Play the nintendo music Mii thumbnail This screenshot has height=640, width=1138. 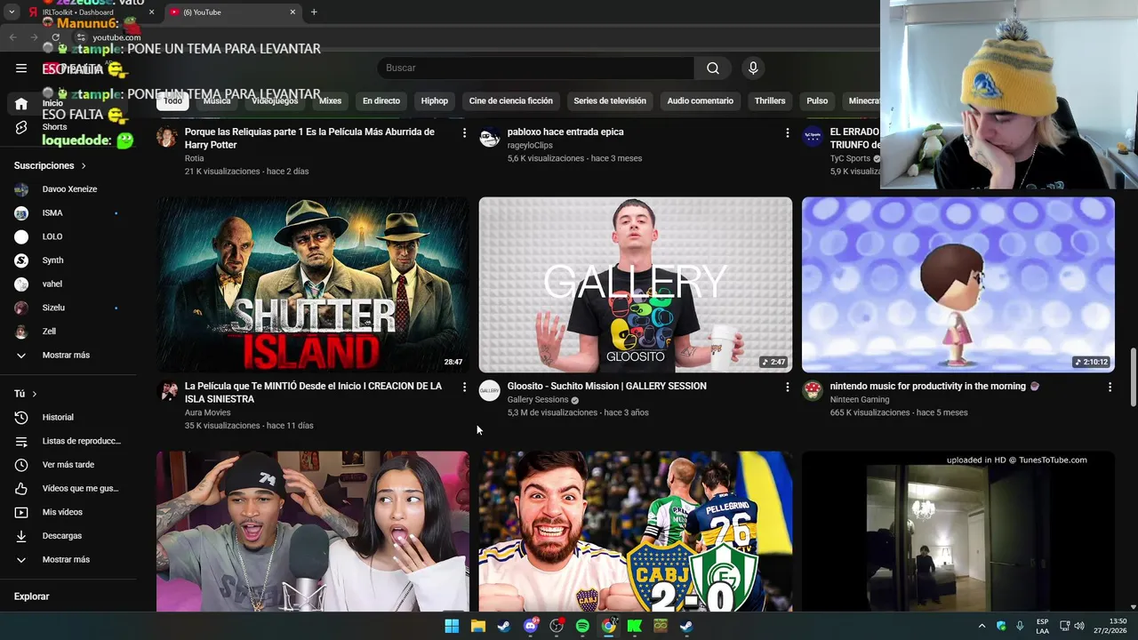coord(958,284)
